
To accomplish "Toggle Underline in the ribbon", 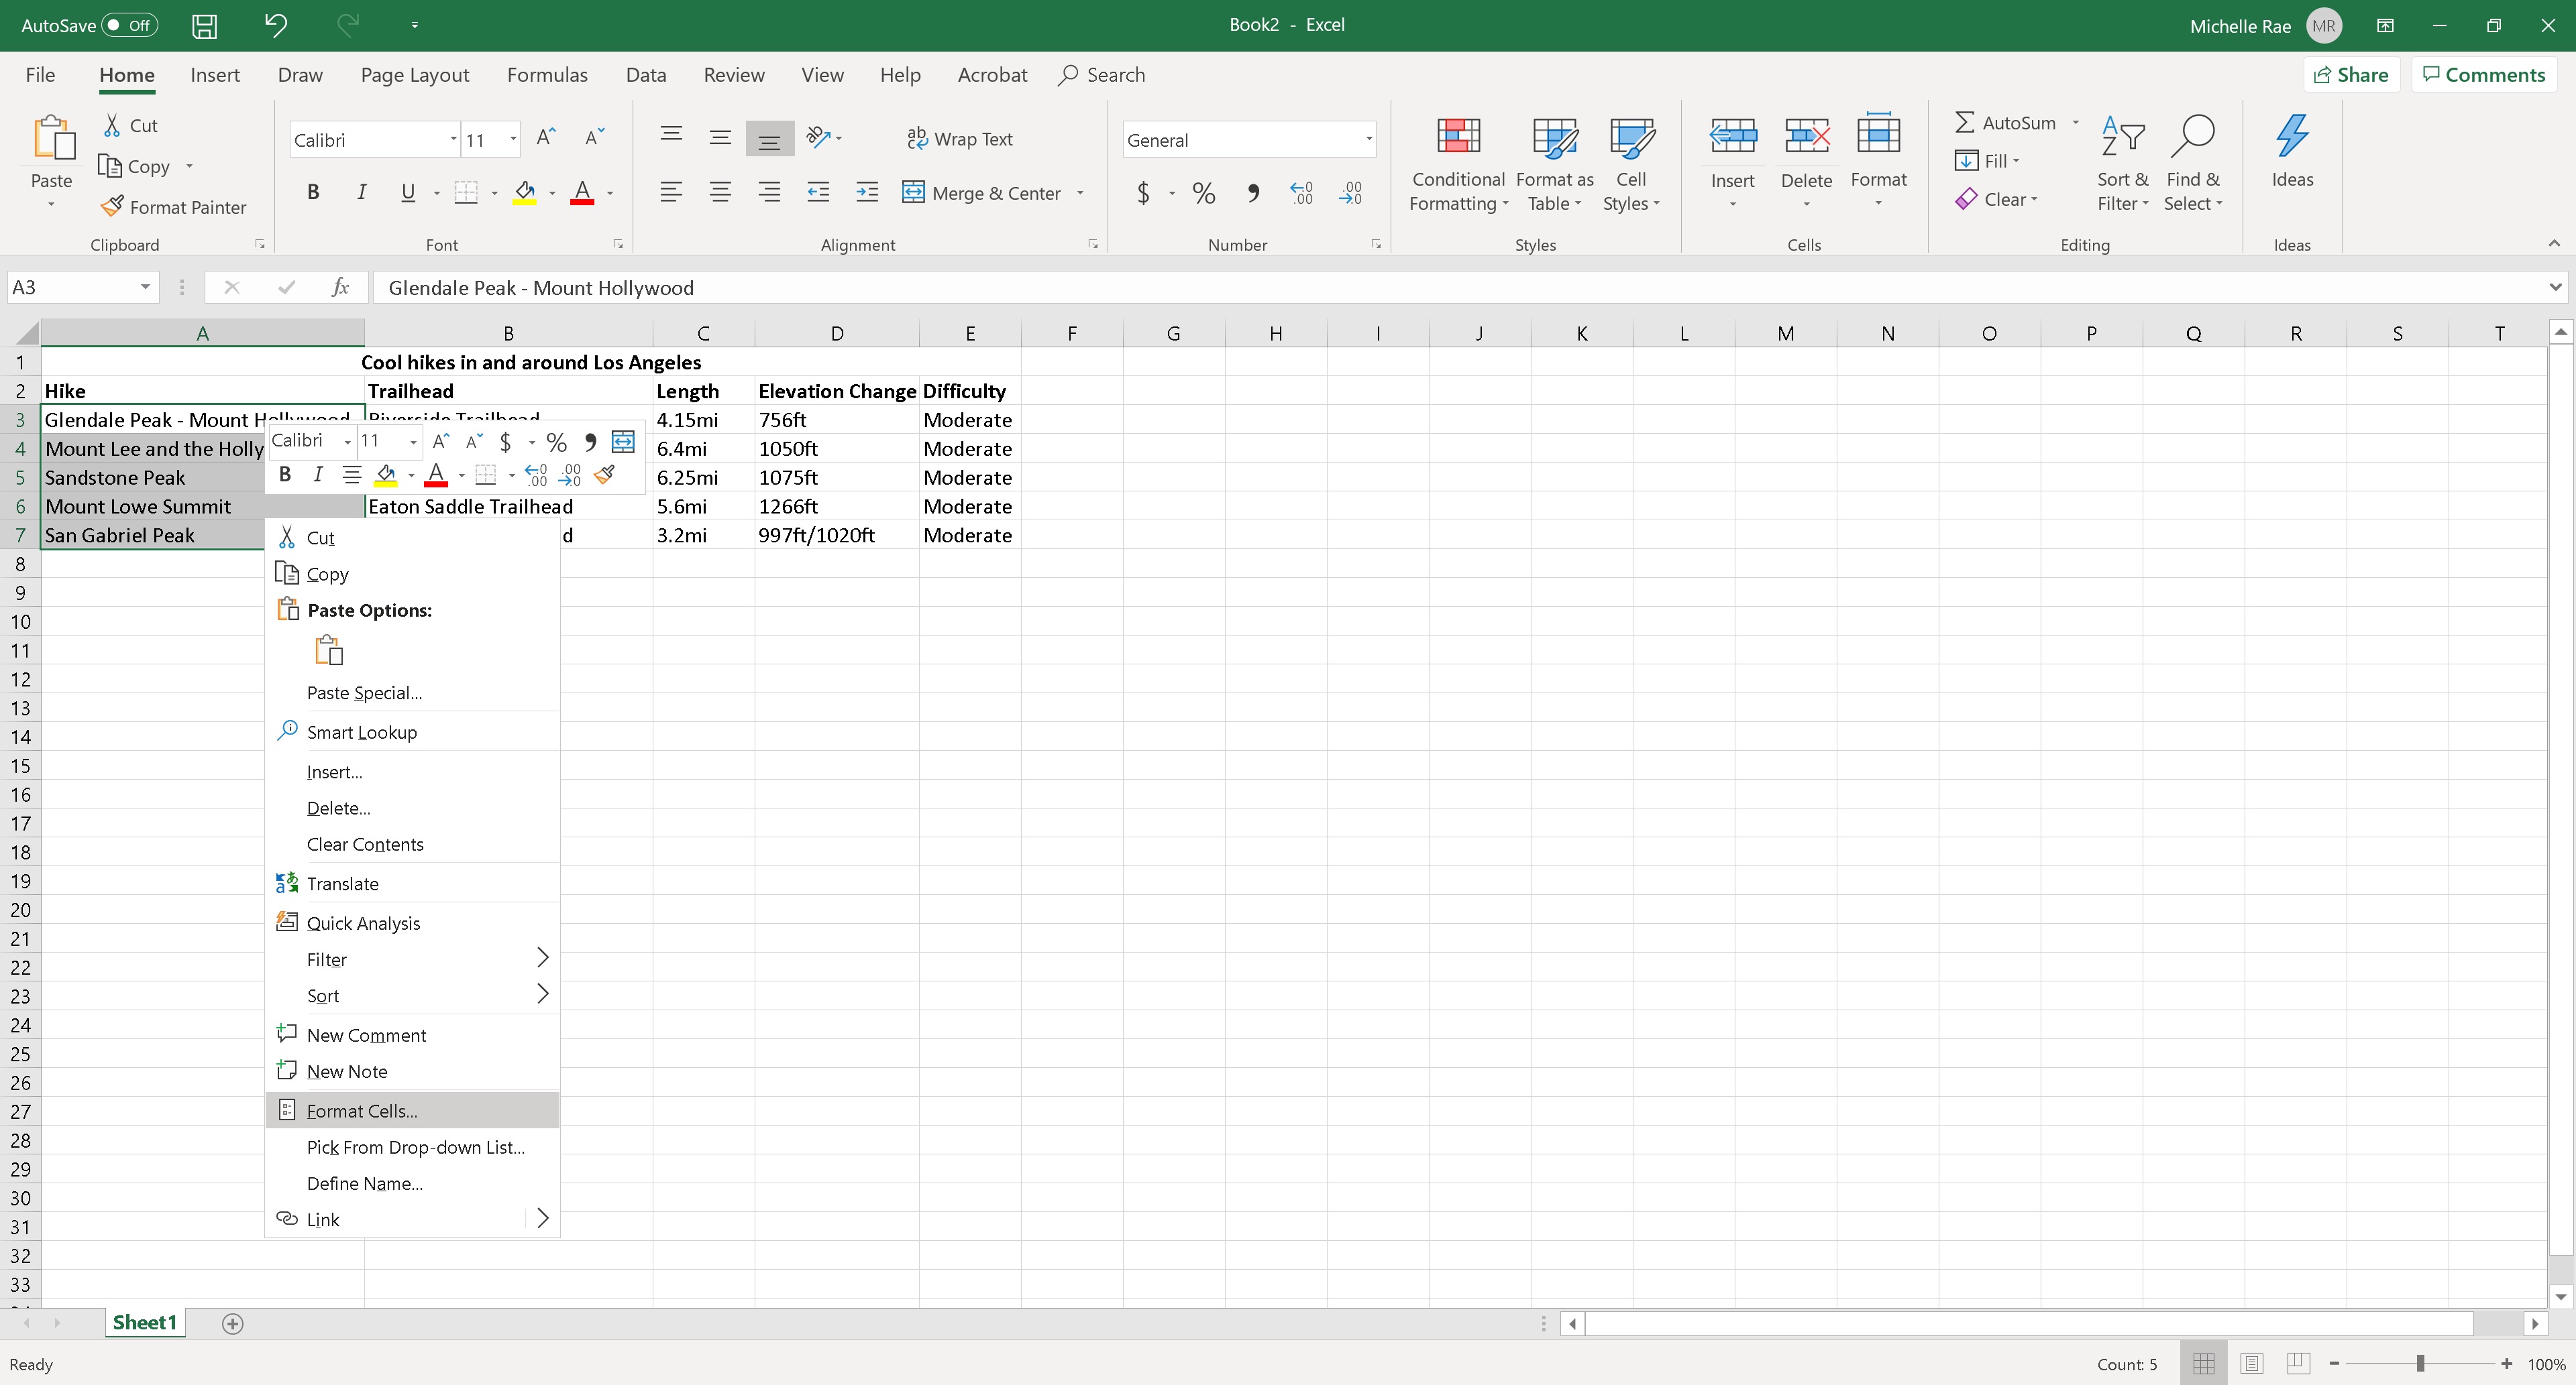I will 408,192.
